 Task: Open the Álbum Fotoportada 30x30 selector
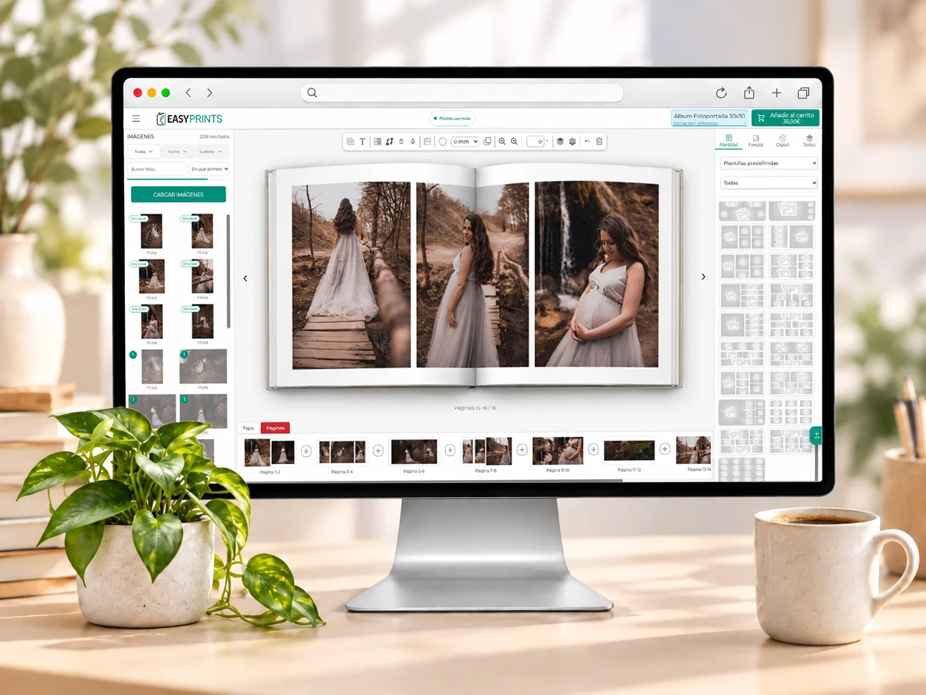709,118
